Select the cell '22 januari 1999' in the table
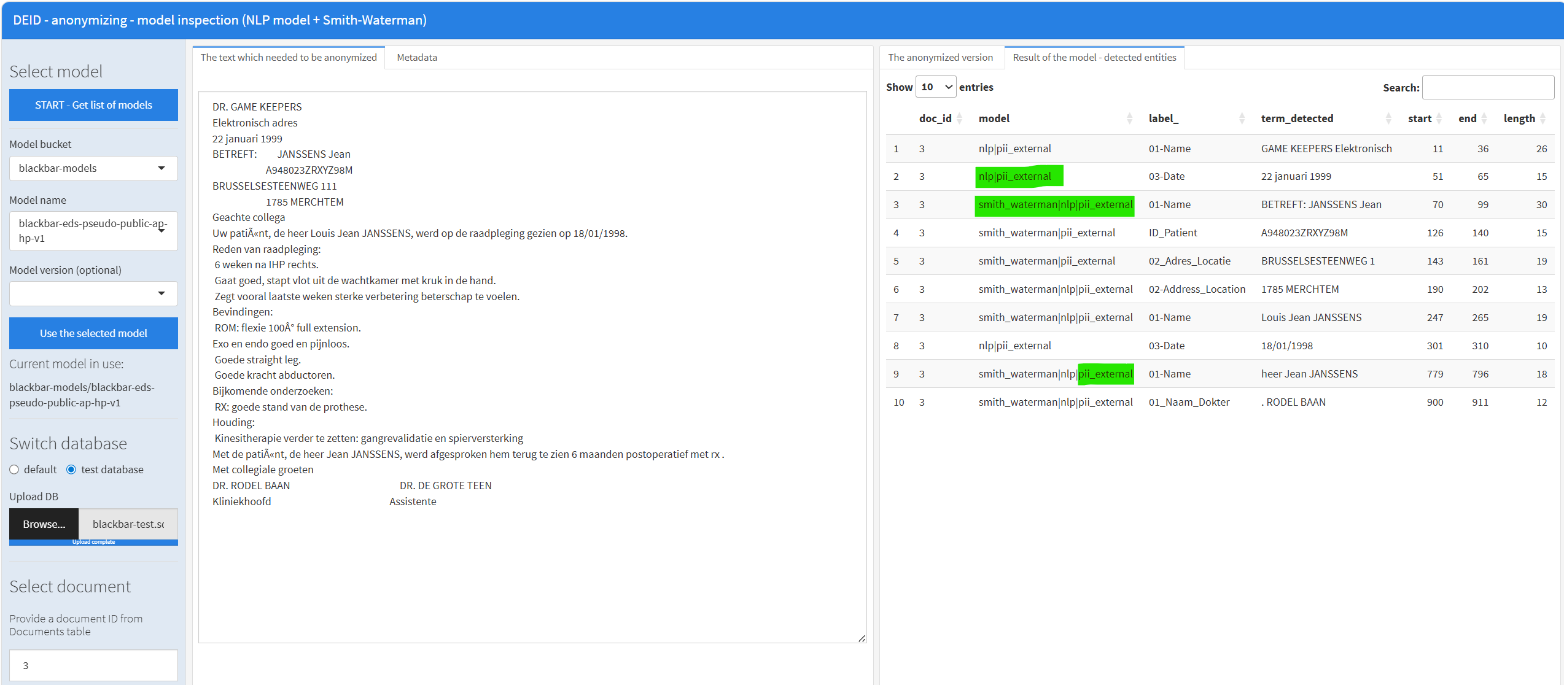This screenshot has width=1564, height=685. click(1296, 177)
